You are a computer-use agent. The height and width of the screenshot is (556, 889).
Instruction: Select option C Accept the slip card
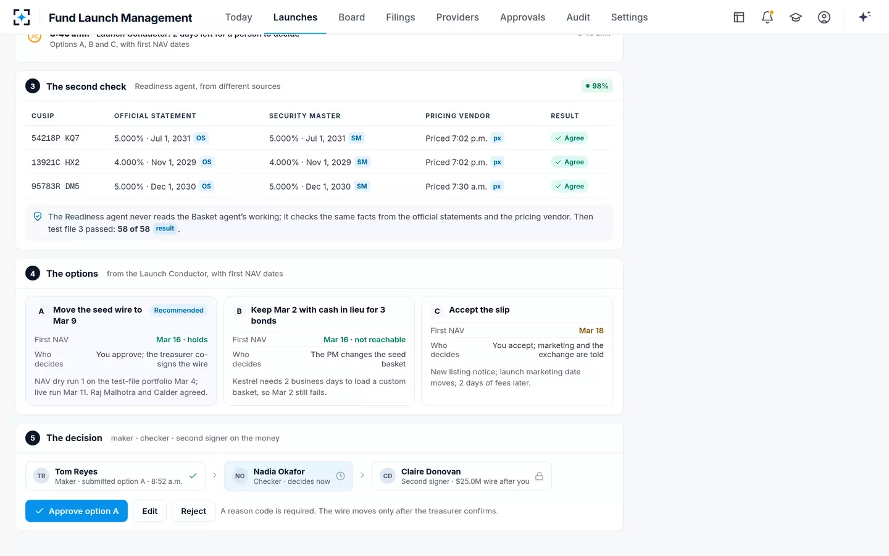tap(517, 351)
